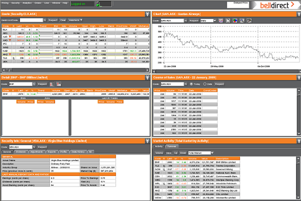The image size is (301, 201).
Task: Click the Up button in Market Activity
Action: click(x=175, y=153)
